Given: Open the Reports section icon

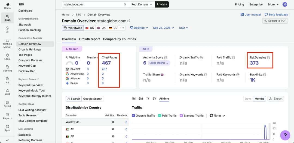Looking at the screenshot, I should click(7, 116).
